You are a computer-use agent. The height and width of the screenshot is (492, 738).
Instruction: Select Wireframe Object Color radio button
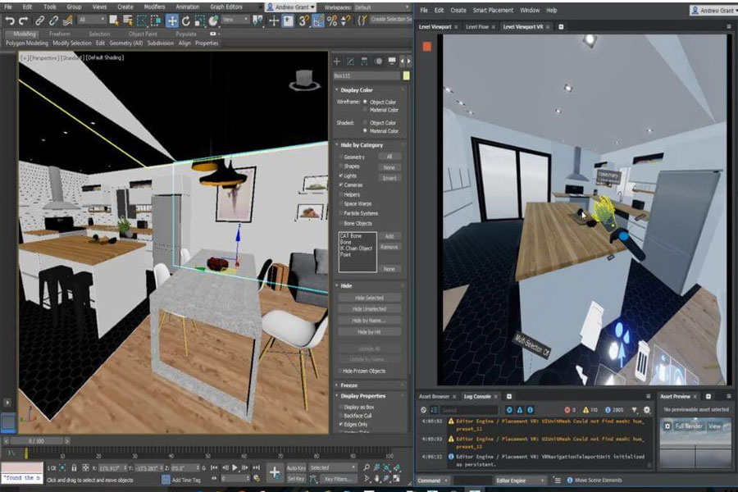[365, 102]
